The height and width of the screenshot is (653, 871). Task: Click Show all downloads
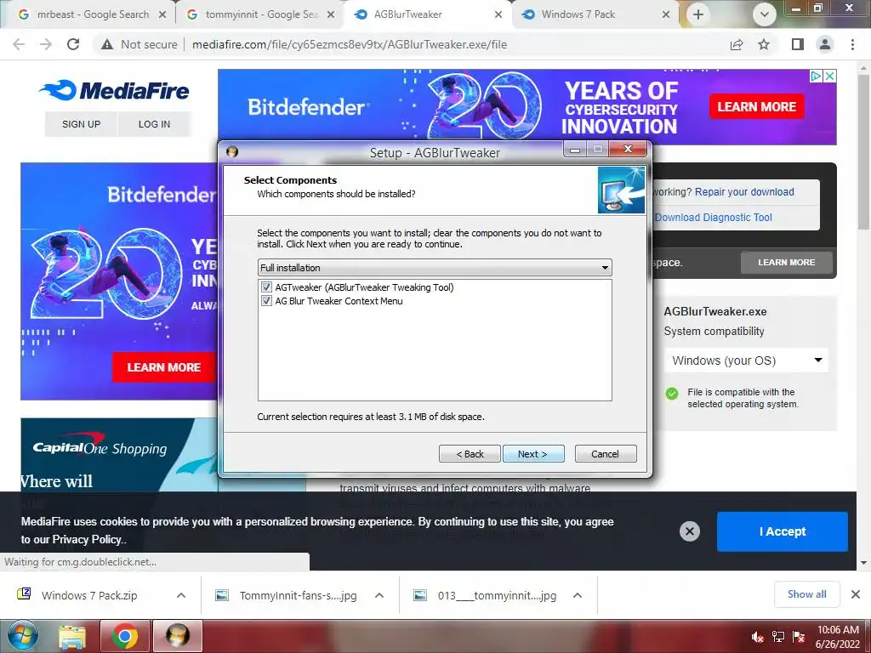(806, 594)
